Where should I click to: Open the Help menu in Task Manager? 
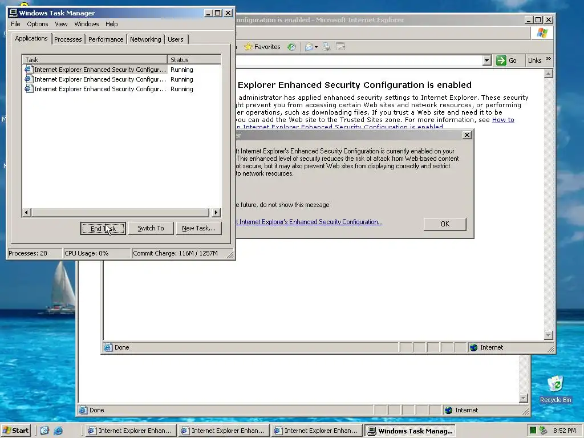tap(111, 24)
